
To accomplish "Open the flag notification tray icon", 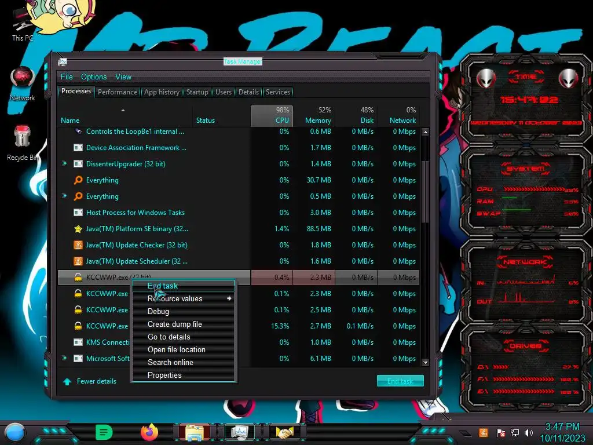I will tap(500, 432).
